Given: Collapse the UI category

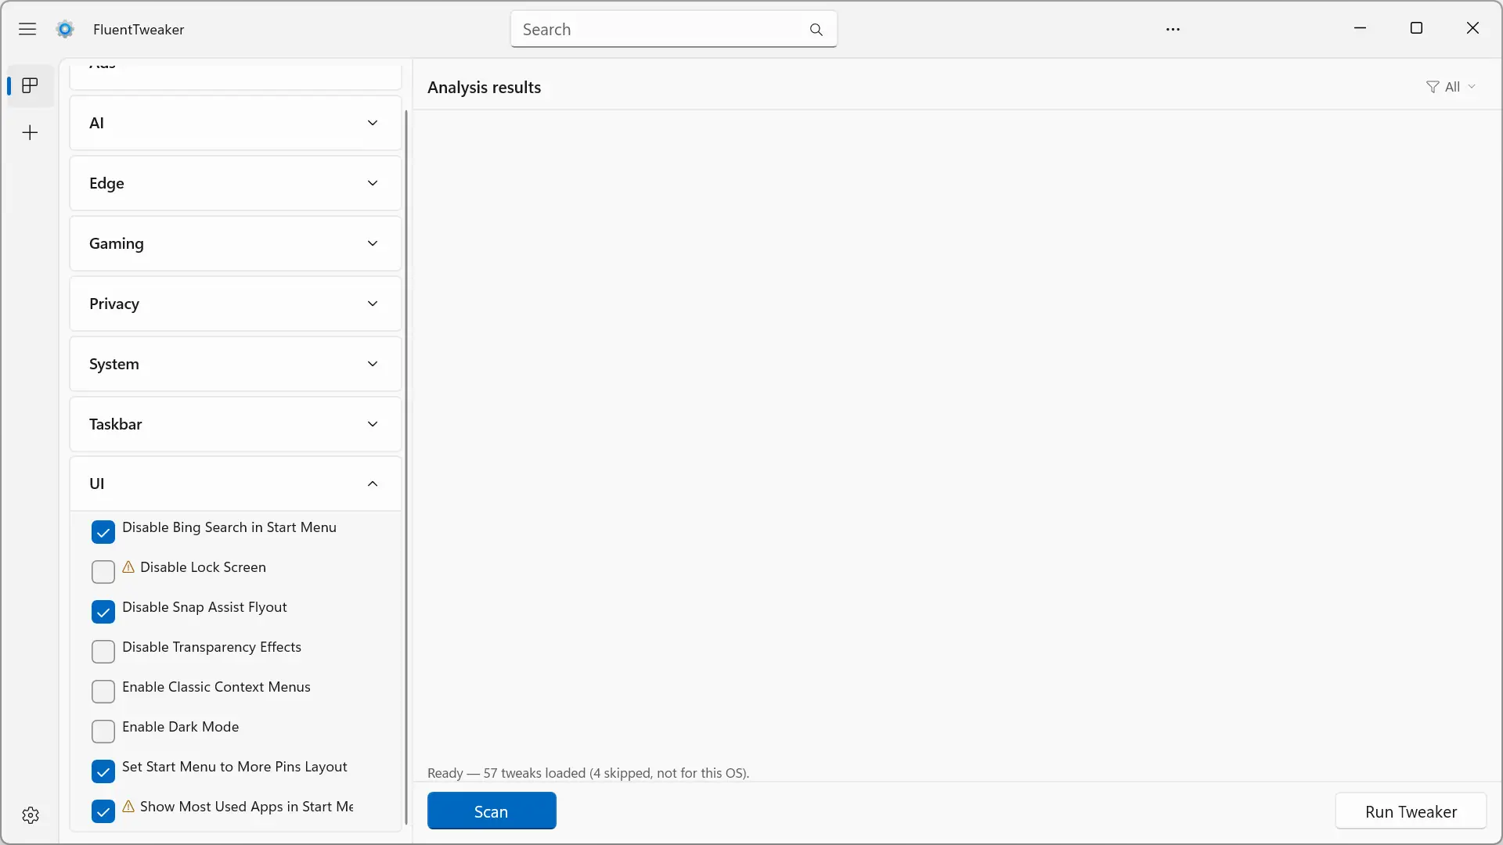Looking at the screenshot, I should (236, 484).
